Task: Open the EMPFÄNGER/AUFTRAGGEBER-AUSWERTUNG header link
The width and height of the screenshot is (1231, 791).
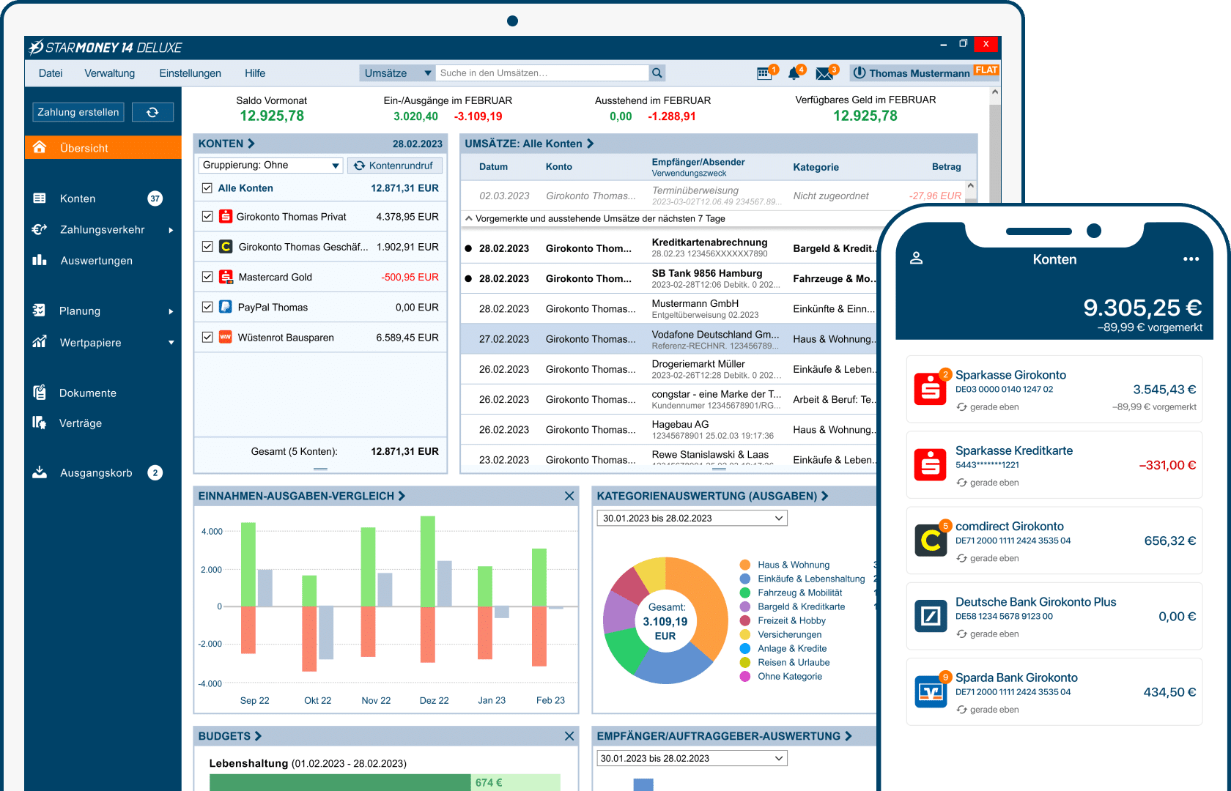Action: click(724, 736)
